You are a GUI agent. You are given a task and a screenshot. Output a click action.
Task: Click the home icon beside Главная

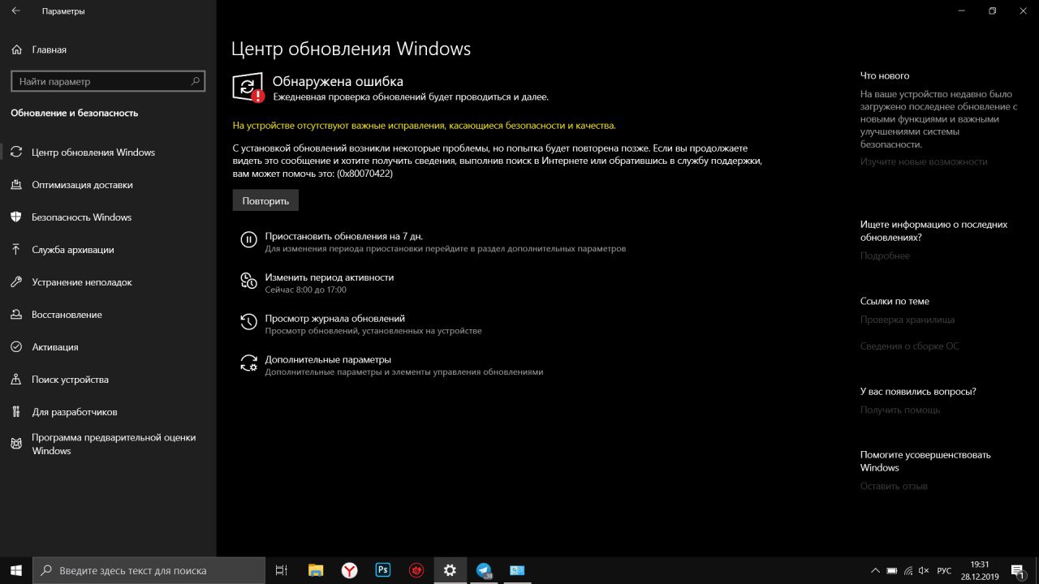click(x=16, y=49)
